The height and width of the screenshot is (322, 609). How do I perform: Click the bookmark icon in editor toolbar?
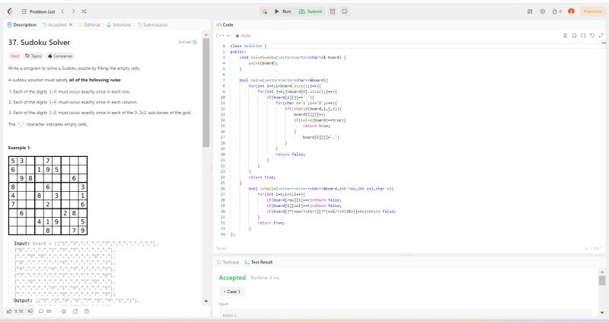tap(575, 35)
